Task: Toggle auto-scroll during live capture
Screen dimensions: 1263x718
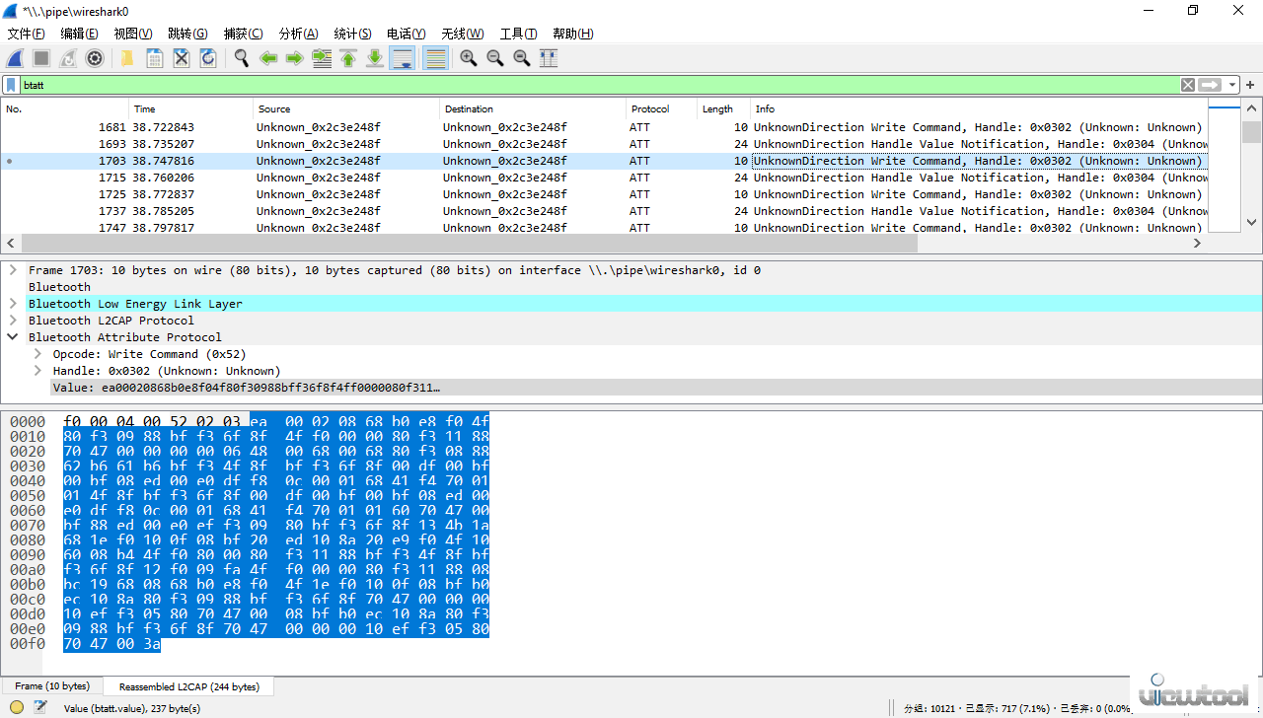Action: pos(402,58)
